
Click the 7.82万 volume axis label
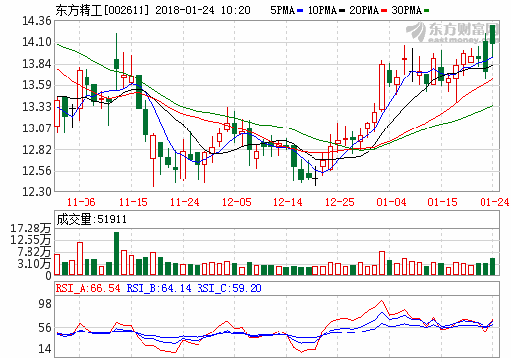pos(34,252)
